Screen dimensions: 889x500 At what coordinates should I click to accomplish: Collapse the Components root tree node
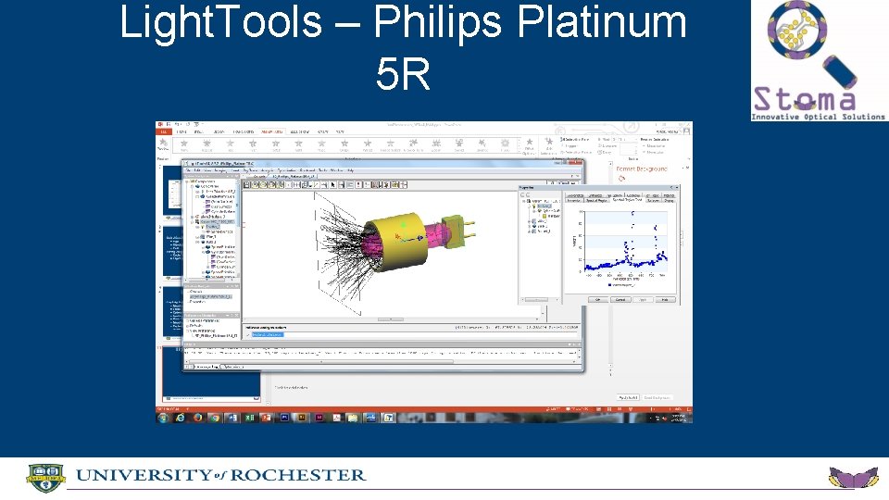pyautogui.click(x=187, y=182)
